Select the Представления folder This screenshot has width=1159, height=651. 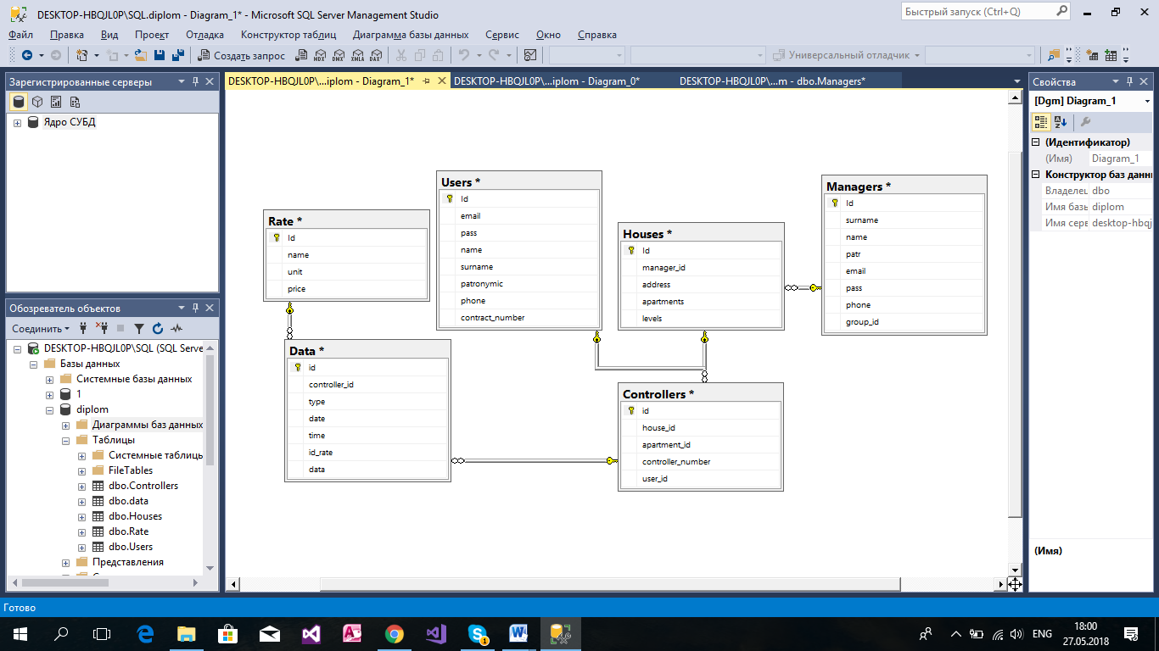127,562
